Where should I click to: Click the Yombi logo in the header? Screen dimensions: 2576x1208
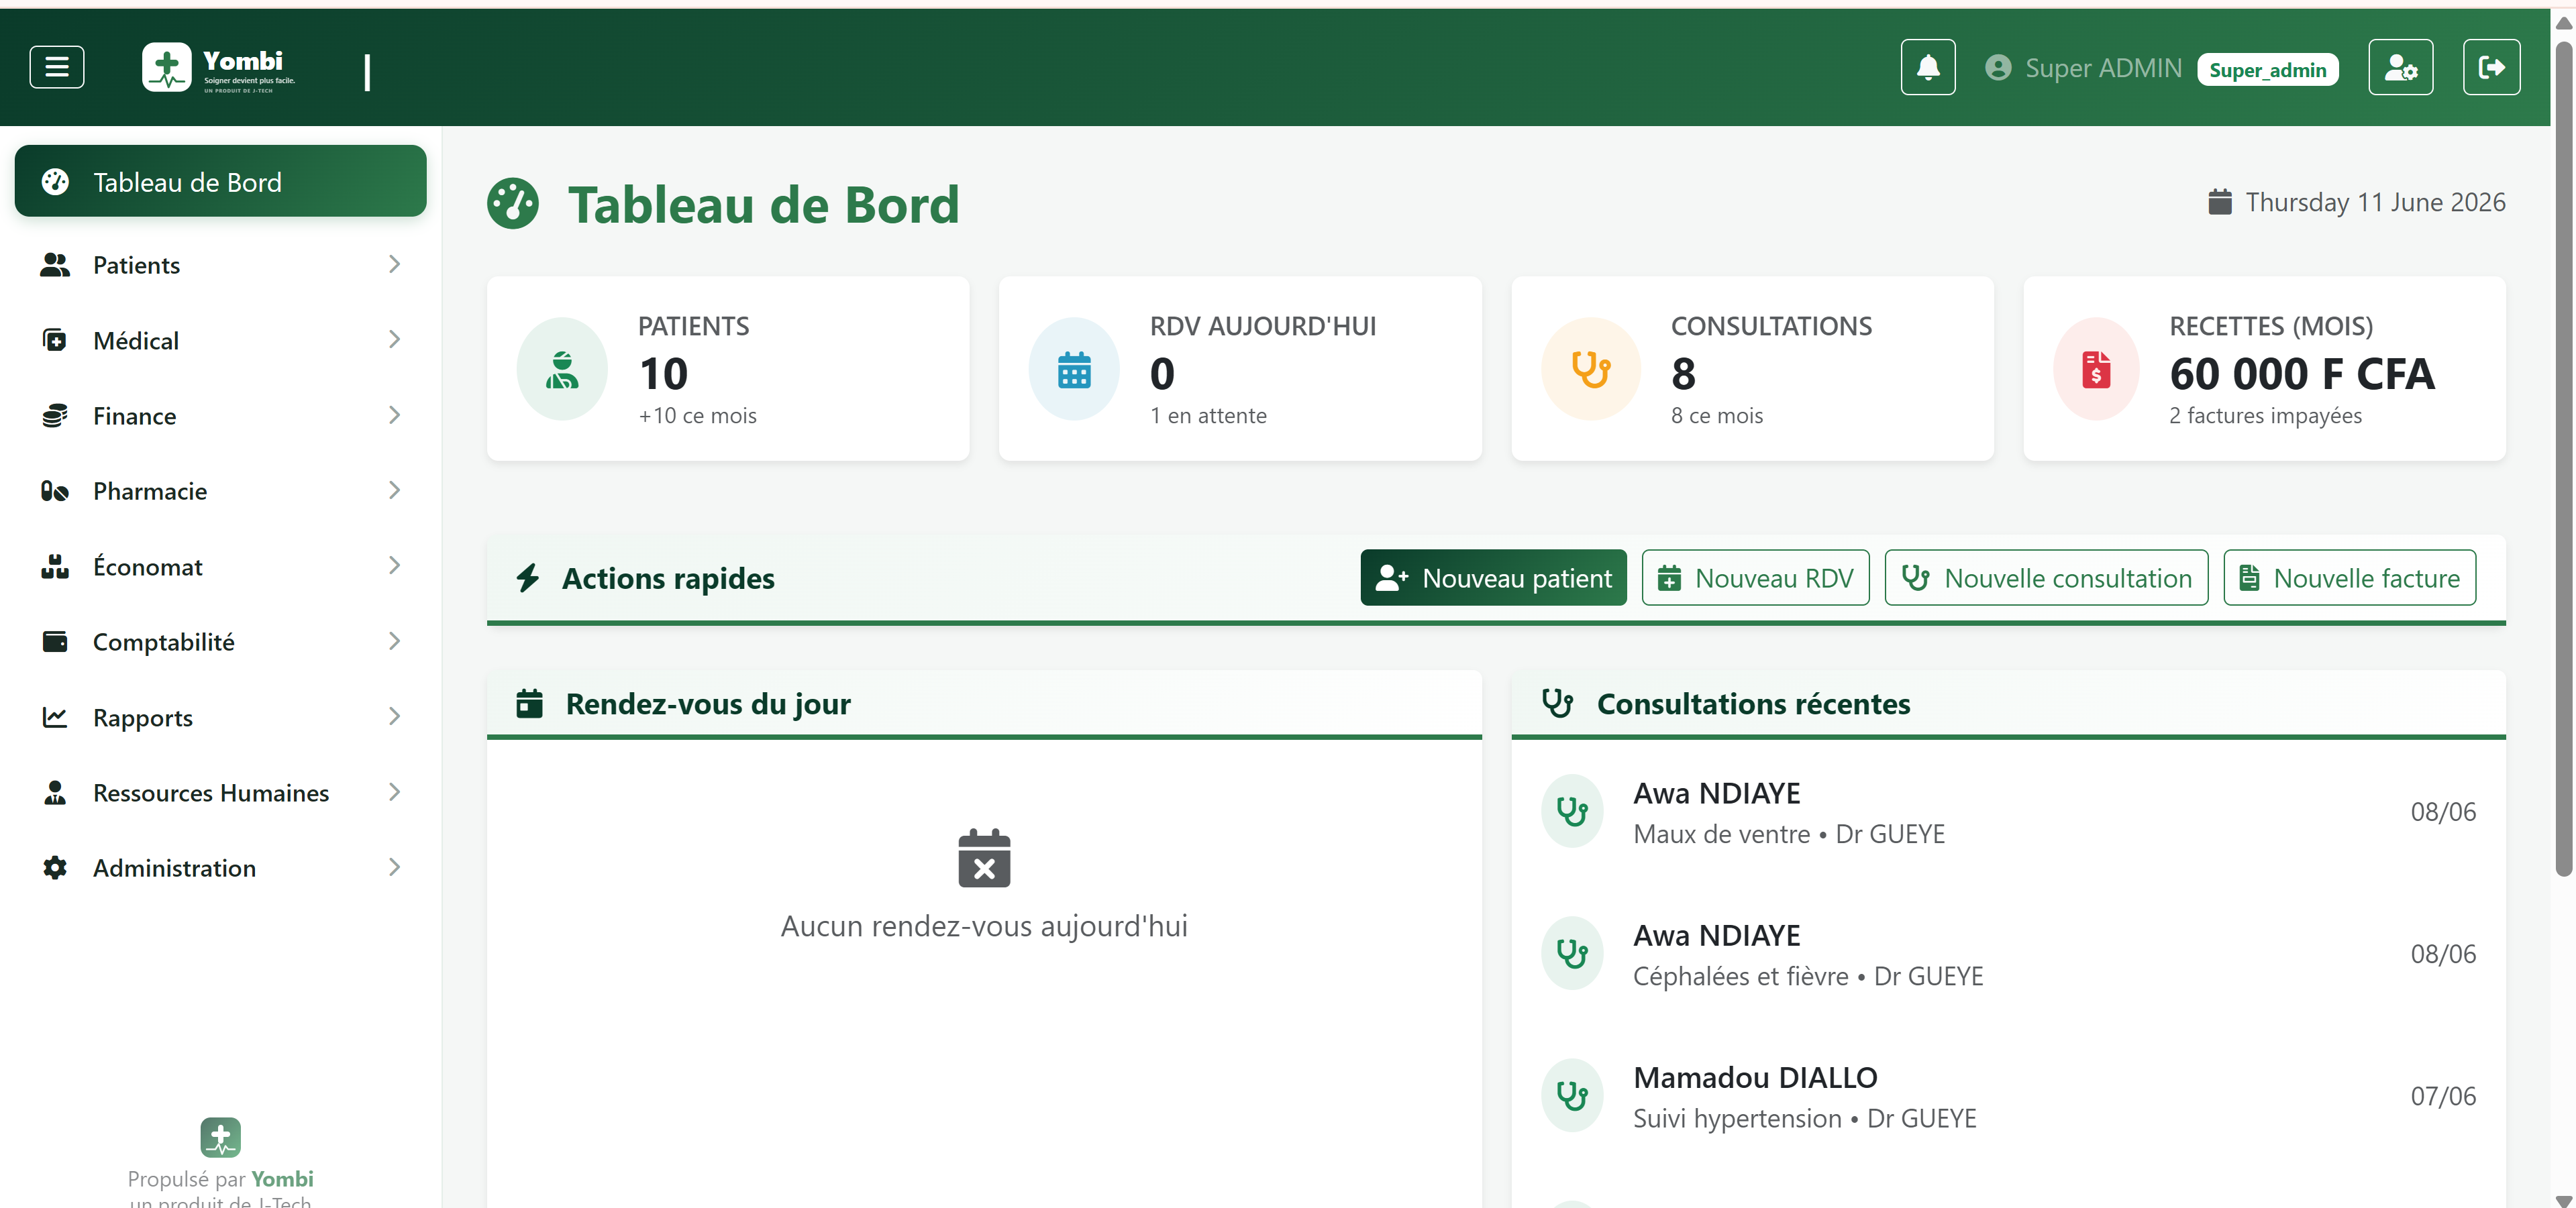coord(219,68)
